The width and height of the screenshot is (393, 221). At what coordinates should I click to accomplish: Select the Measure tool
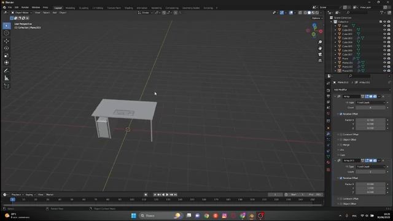(x=7, y=79)
